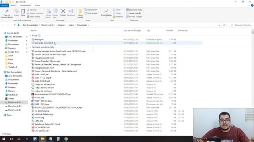254x142 pixels.
Task: Select Disco Local (D:) in sidebar
Action: pyautogui.click(x=15, y=106)
